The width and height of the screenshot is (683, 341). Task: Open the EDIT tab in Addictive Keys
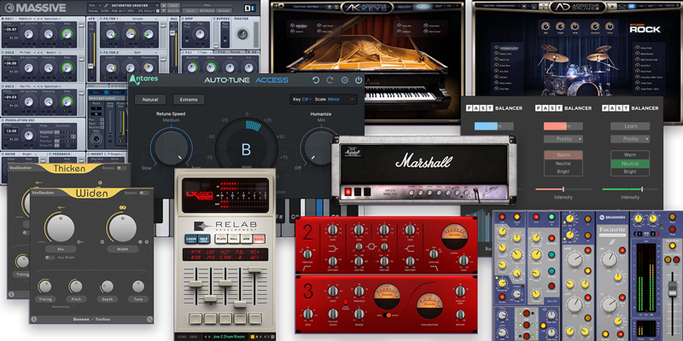(437, 7)
